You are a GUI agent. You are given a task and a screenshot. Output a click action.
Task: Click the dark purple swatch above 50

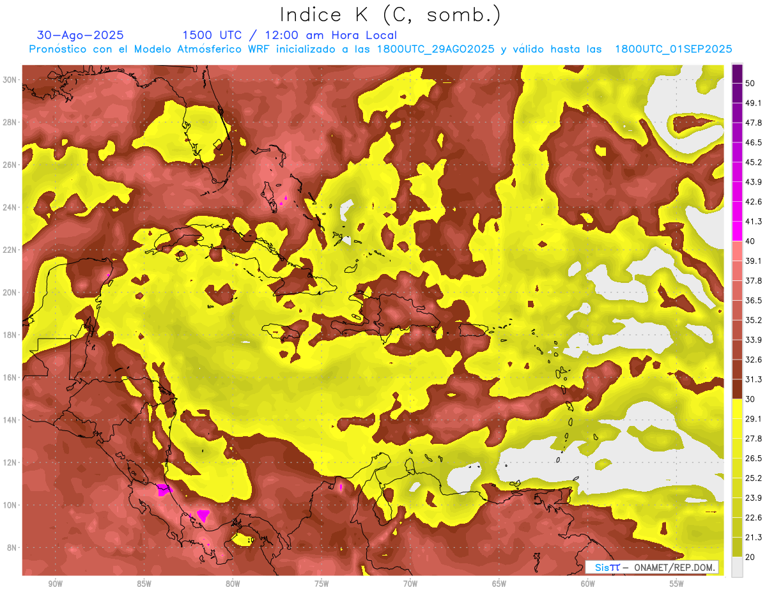pos(737,73)
